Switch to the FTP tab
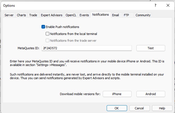 [x=126, y=15]
